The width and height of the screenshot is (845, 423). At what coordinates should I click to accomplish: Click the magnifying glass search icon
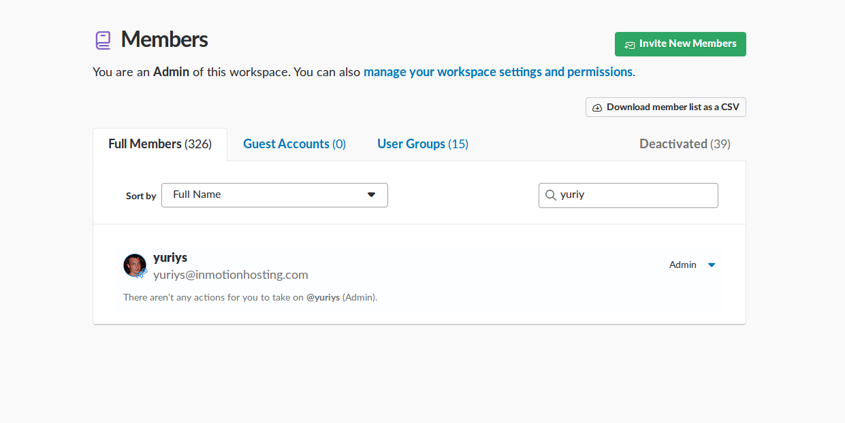coord(550,195)
